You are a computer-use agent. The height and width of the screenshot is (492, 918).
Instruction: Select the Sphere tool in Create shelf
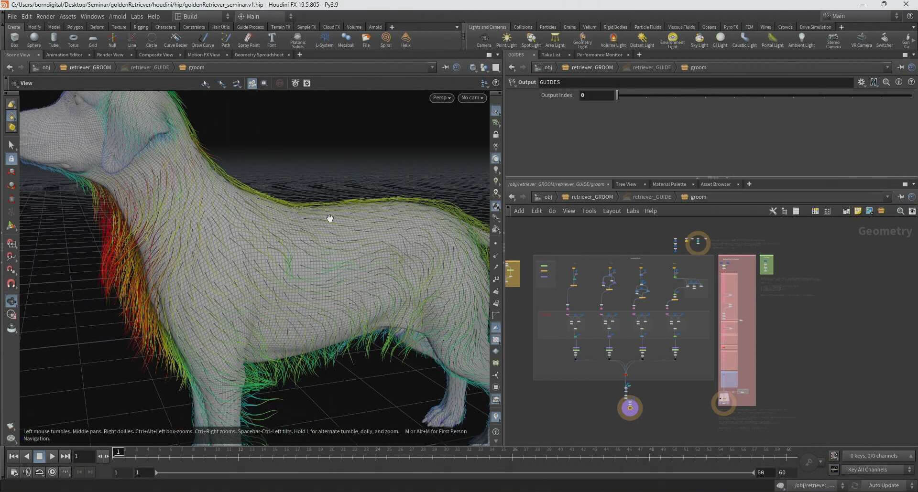point(34,40)
